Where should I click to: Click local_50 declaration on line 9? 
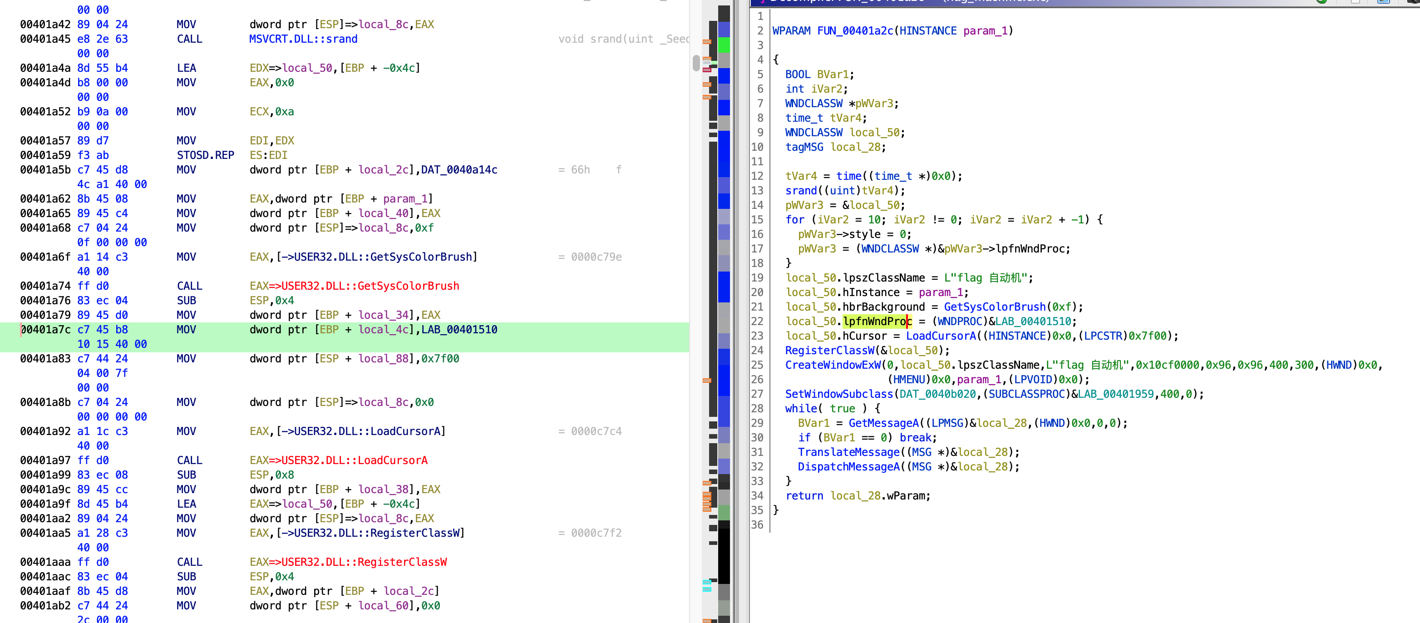click(874, 132)
